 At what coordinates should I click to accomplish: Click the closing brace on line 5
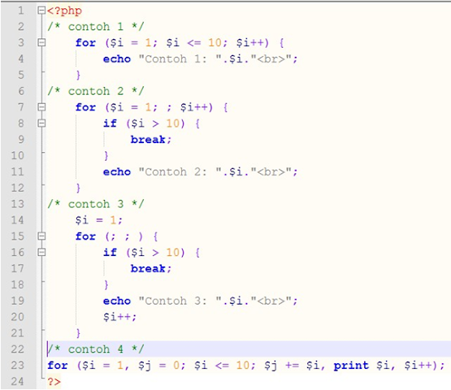78,75
